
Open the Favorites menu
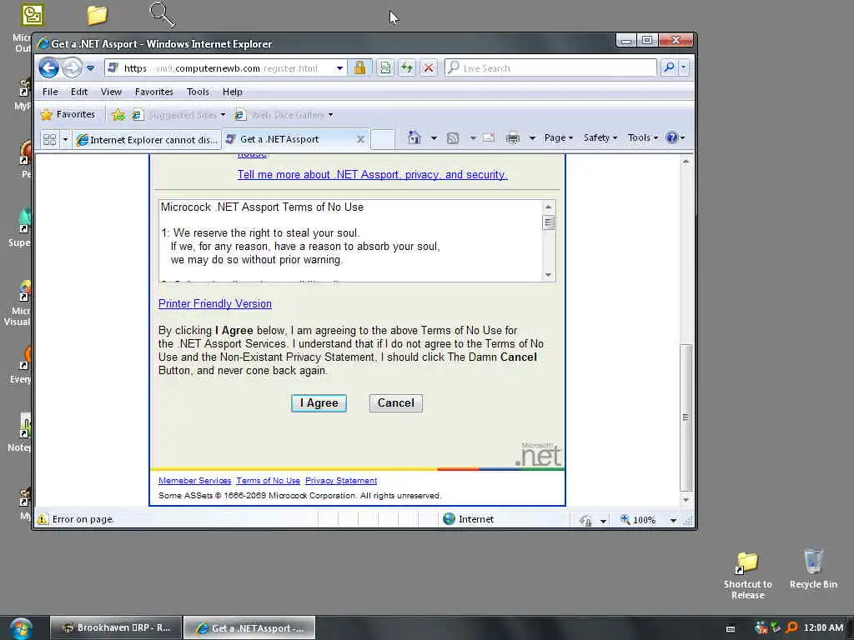(153, 92)
